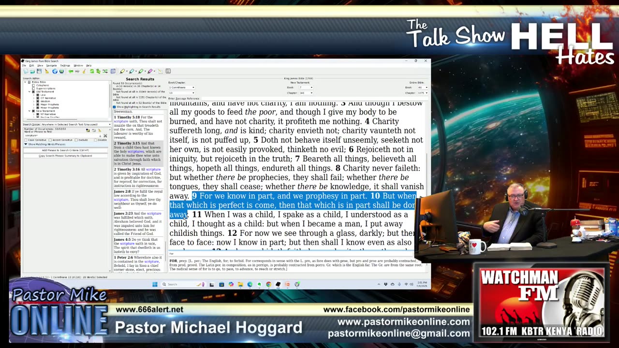Click the details panel toolbar icon
The image size is (619, 348).
(x=113, y=71)
